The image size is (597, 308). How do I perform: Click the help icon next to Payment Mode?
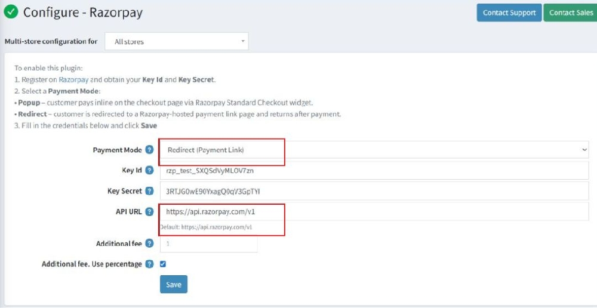(150, 150)
